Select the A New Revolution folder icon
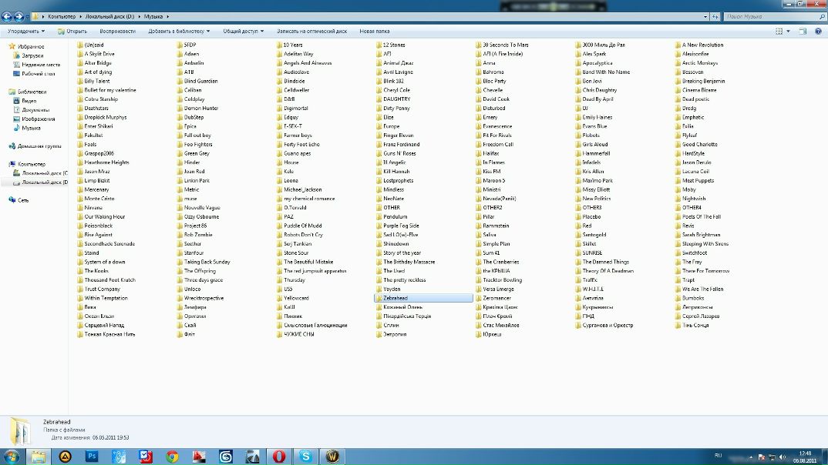828x465 pixels. (x=678, y=45)
